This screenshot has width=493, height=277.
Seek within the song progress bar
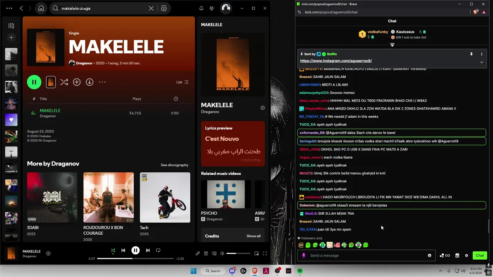tap(136, 259)
